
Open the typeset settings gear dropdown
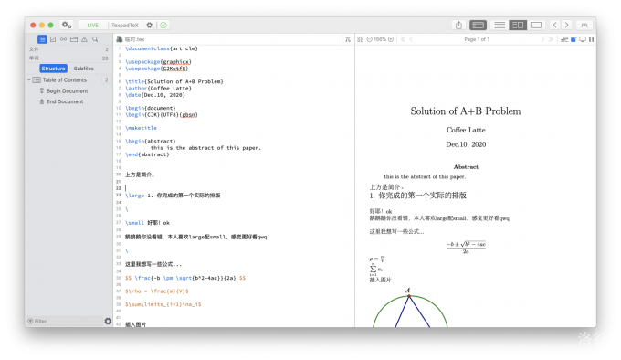point(149,25)
